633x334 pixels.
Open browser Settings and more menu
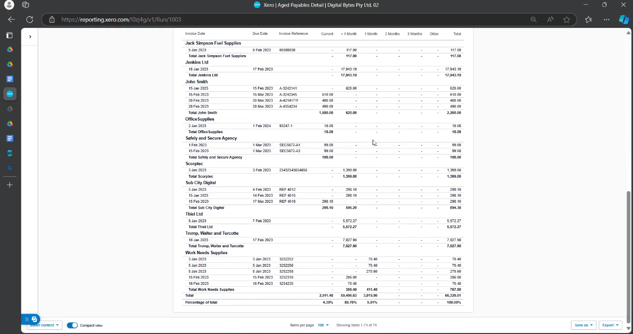point(607,19)
